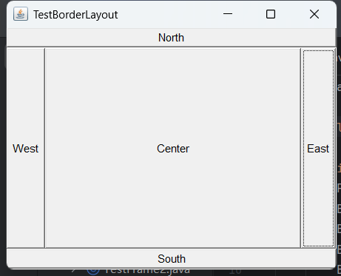Click the West button

point(26,148)
